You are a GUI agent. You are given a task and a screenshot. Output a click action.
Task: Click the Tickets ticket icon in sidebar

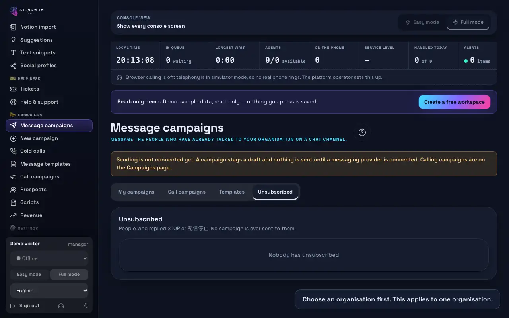(x=14, y=89)
